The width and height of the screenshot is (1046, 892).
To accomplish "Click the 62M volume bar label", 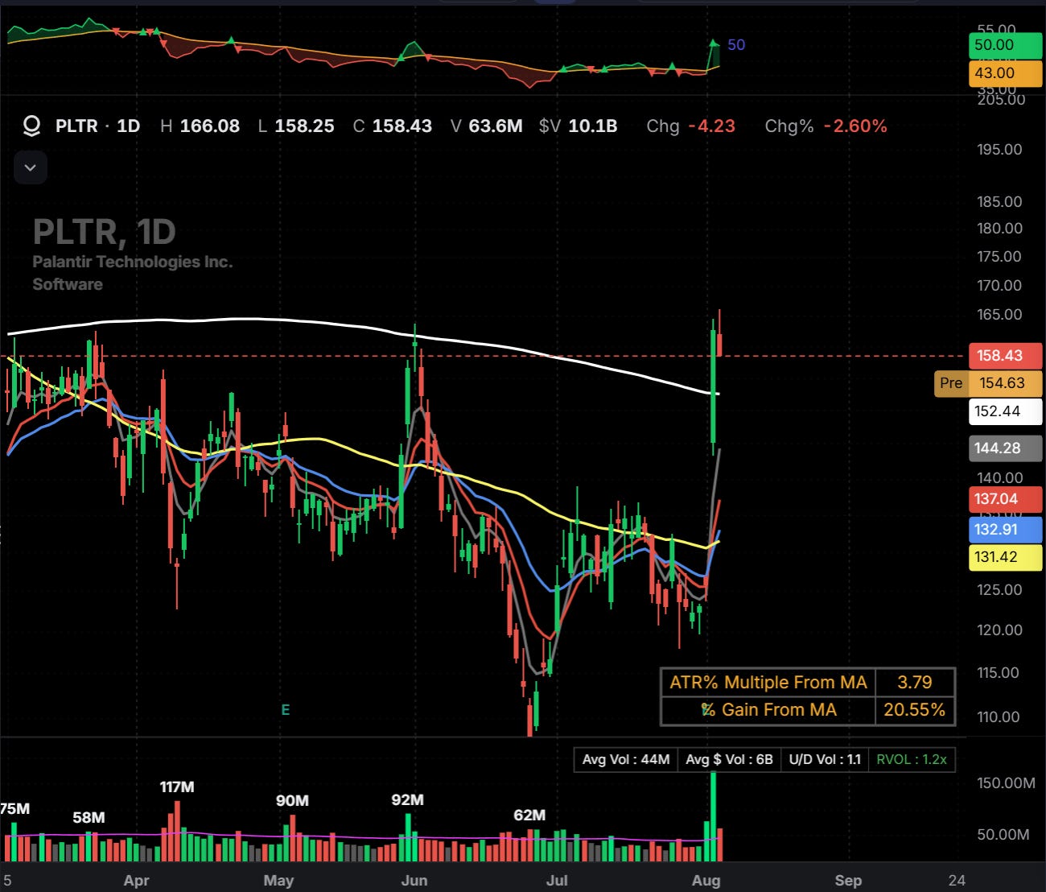I will 529,816.
